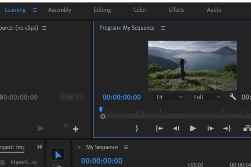Click the Play button in Program monitor

(x=193, y=128)
